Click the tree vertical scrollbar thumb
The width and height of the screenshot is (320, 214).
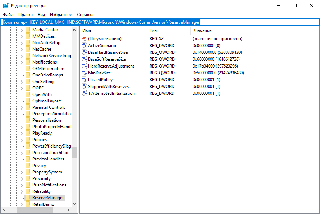point(74,153)
